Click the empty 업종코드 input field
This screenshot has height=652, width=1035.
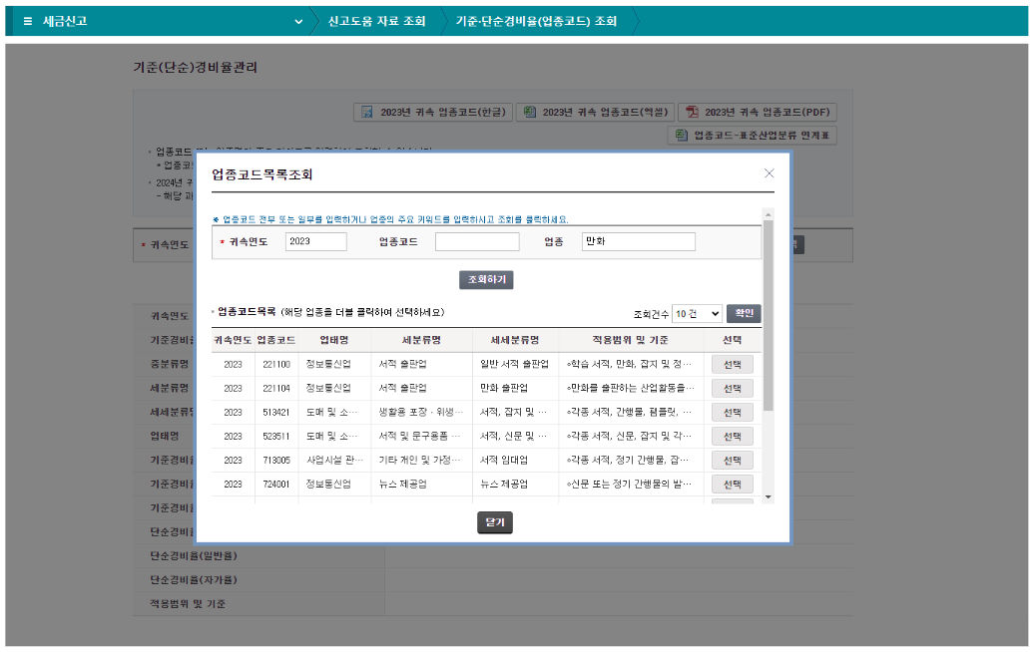(476, 241)
